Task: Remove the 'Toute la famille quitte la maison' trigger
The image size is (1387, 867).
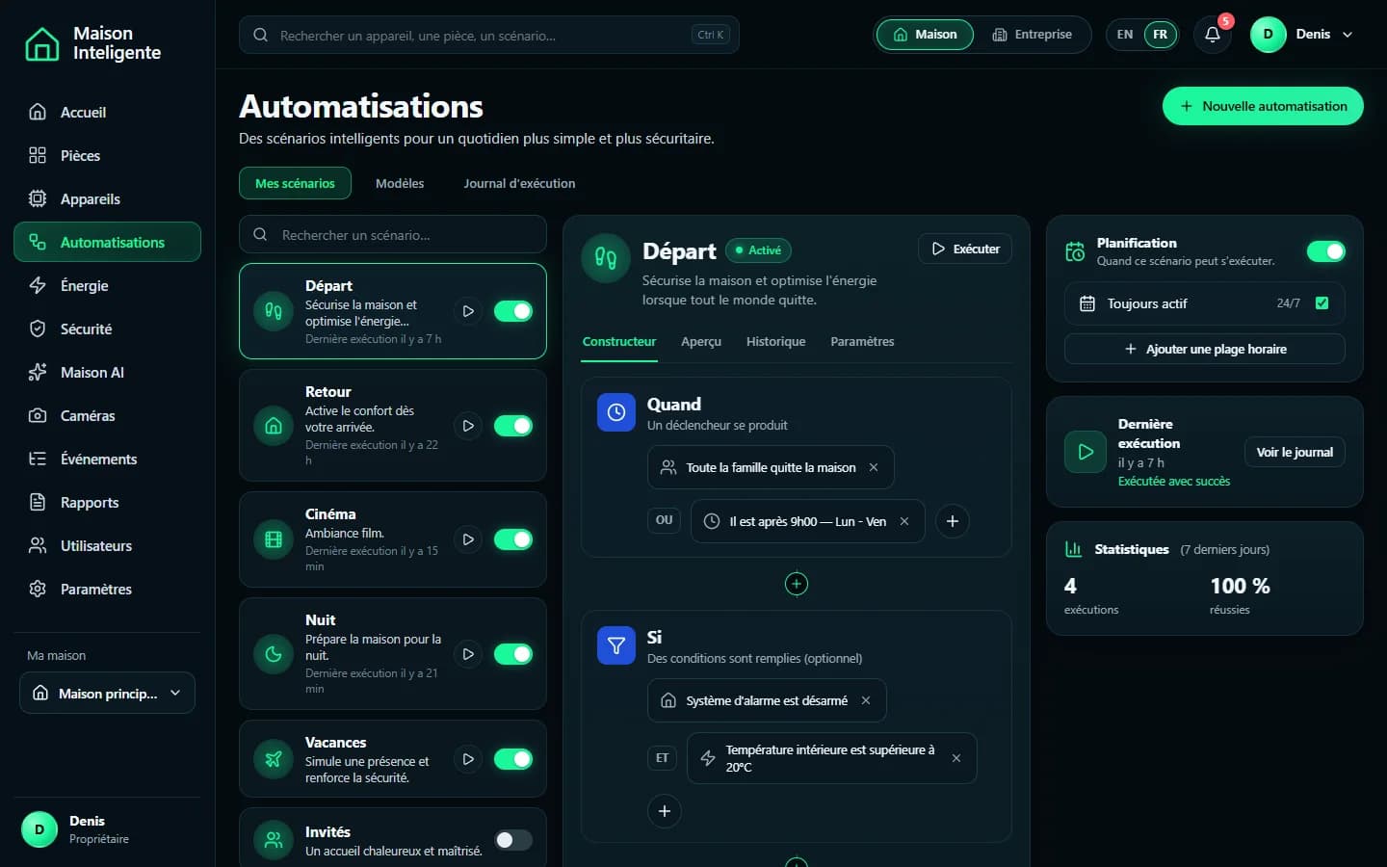Action: 874,467
